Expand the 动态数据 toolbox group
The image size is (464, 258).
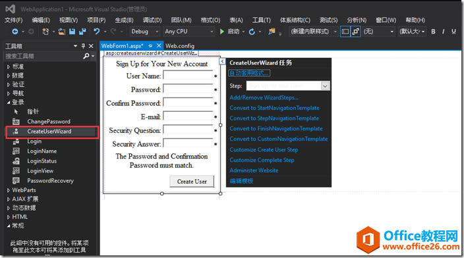(x=9, y=208)
